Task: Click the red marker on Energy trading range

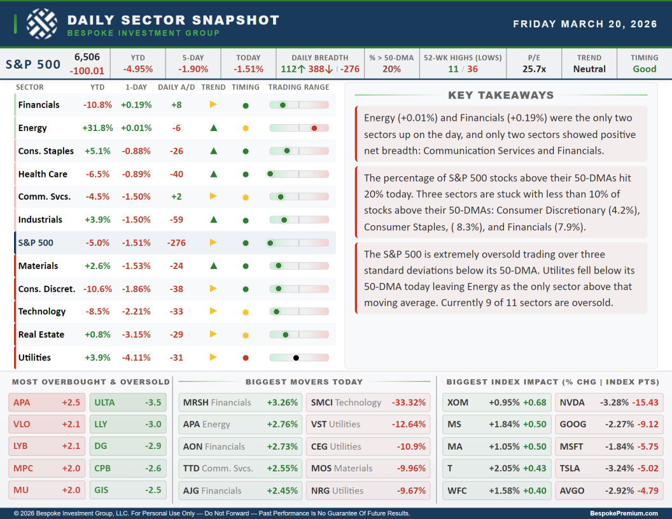Action: point(314,128)
